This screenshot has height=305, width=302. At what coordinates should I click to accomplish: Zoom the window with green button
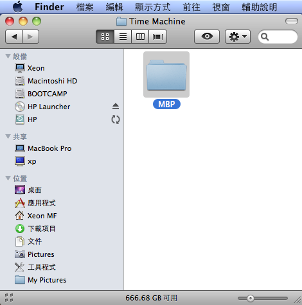(37, 21)
